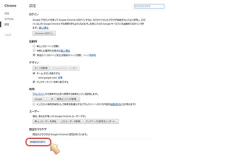Click the 'Chrome にログイン' sign-in button
241x164 pixels.
(44, 33)
